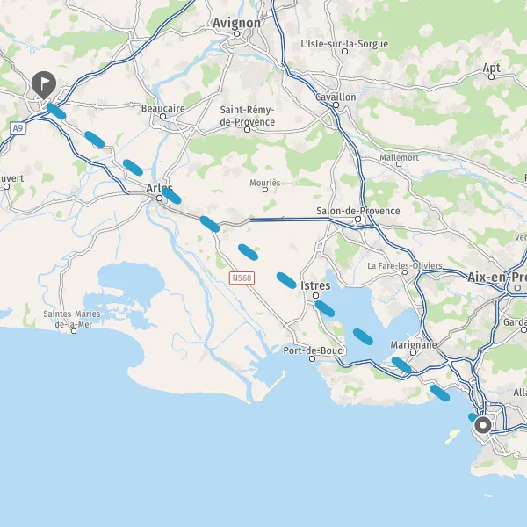Select the Saint-Rémy-de-Provence label
Viewport: 527px width, 527px height.
[248, 116]
